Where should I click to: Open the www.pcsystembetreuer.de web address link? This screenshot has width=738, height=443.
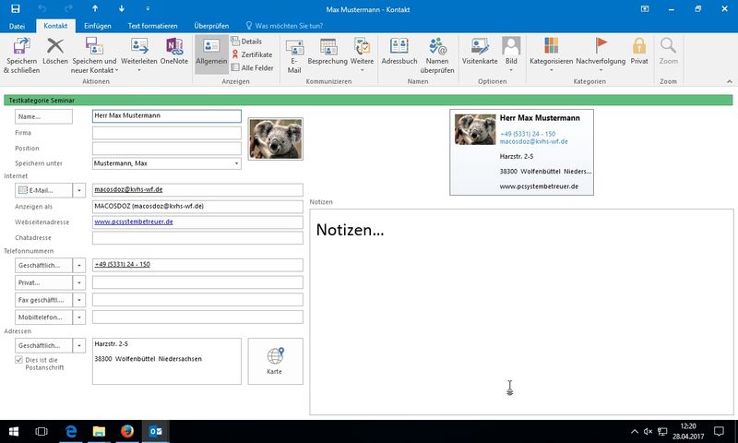coord(134,222)
